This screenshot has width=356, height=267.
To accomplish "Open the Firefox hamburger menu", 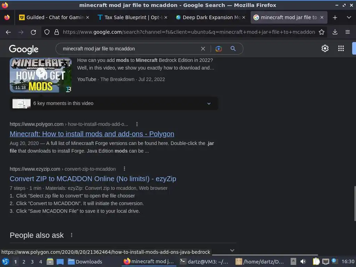I will coord(348,32).
